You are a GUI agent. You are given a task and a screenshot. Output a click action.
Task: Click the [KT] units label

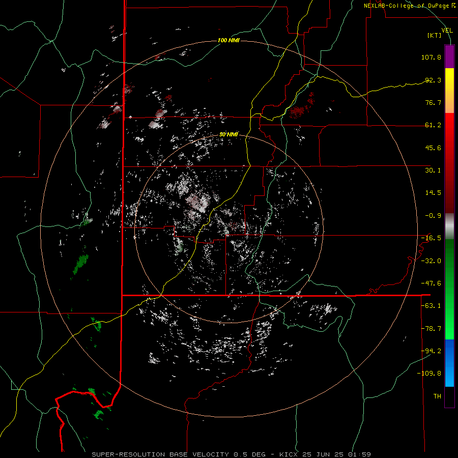tap(435, 35)
